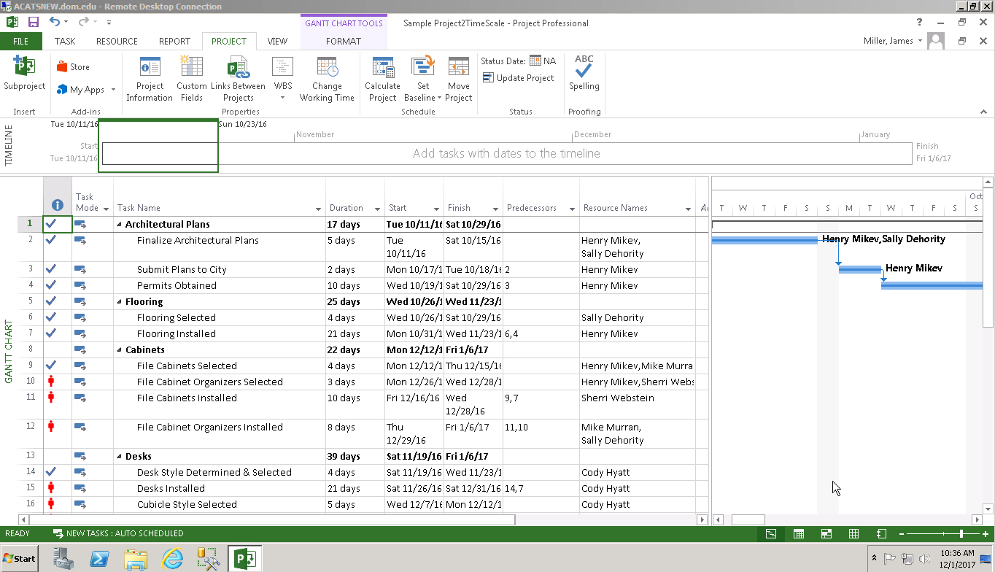Open the FILE menu tab
995x572 pixels.
coord(20,42)
